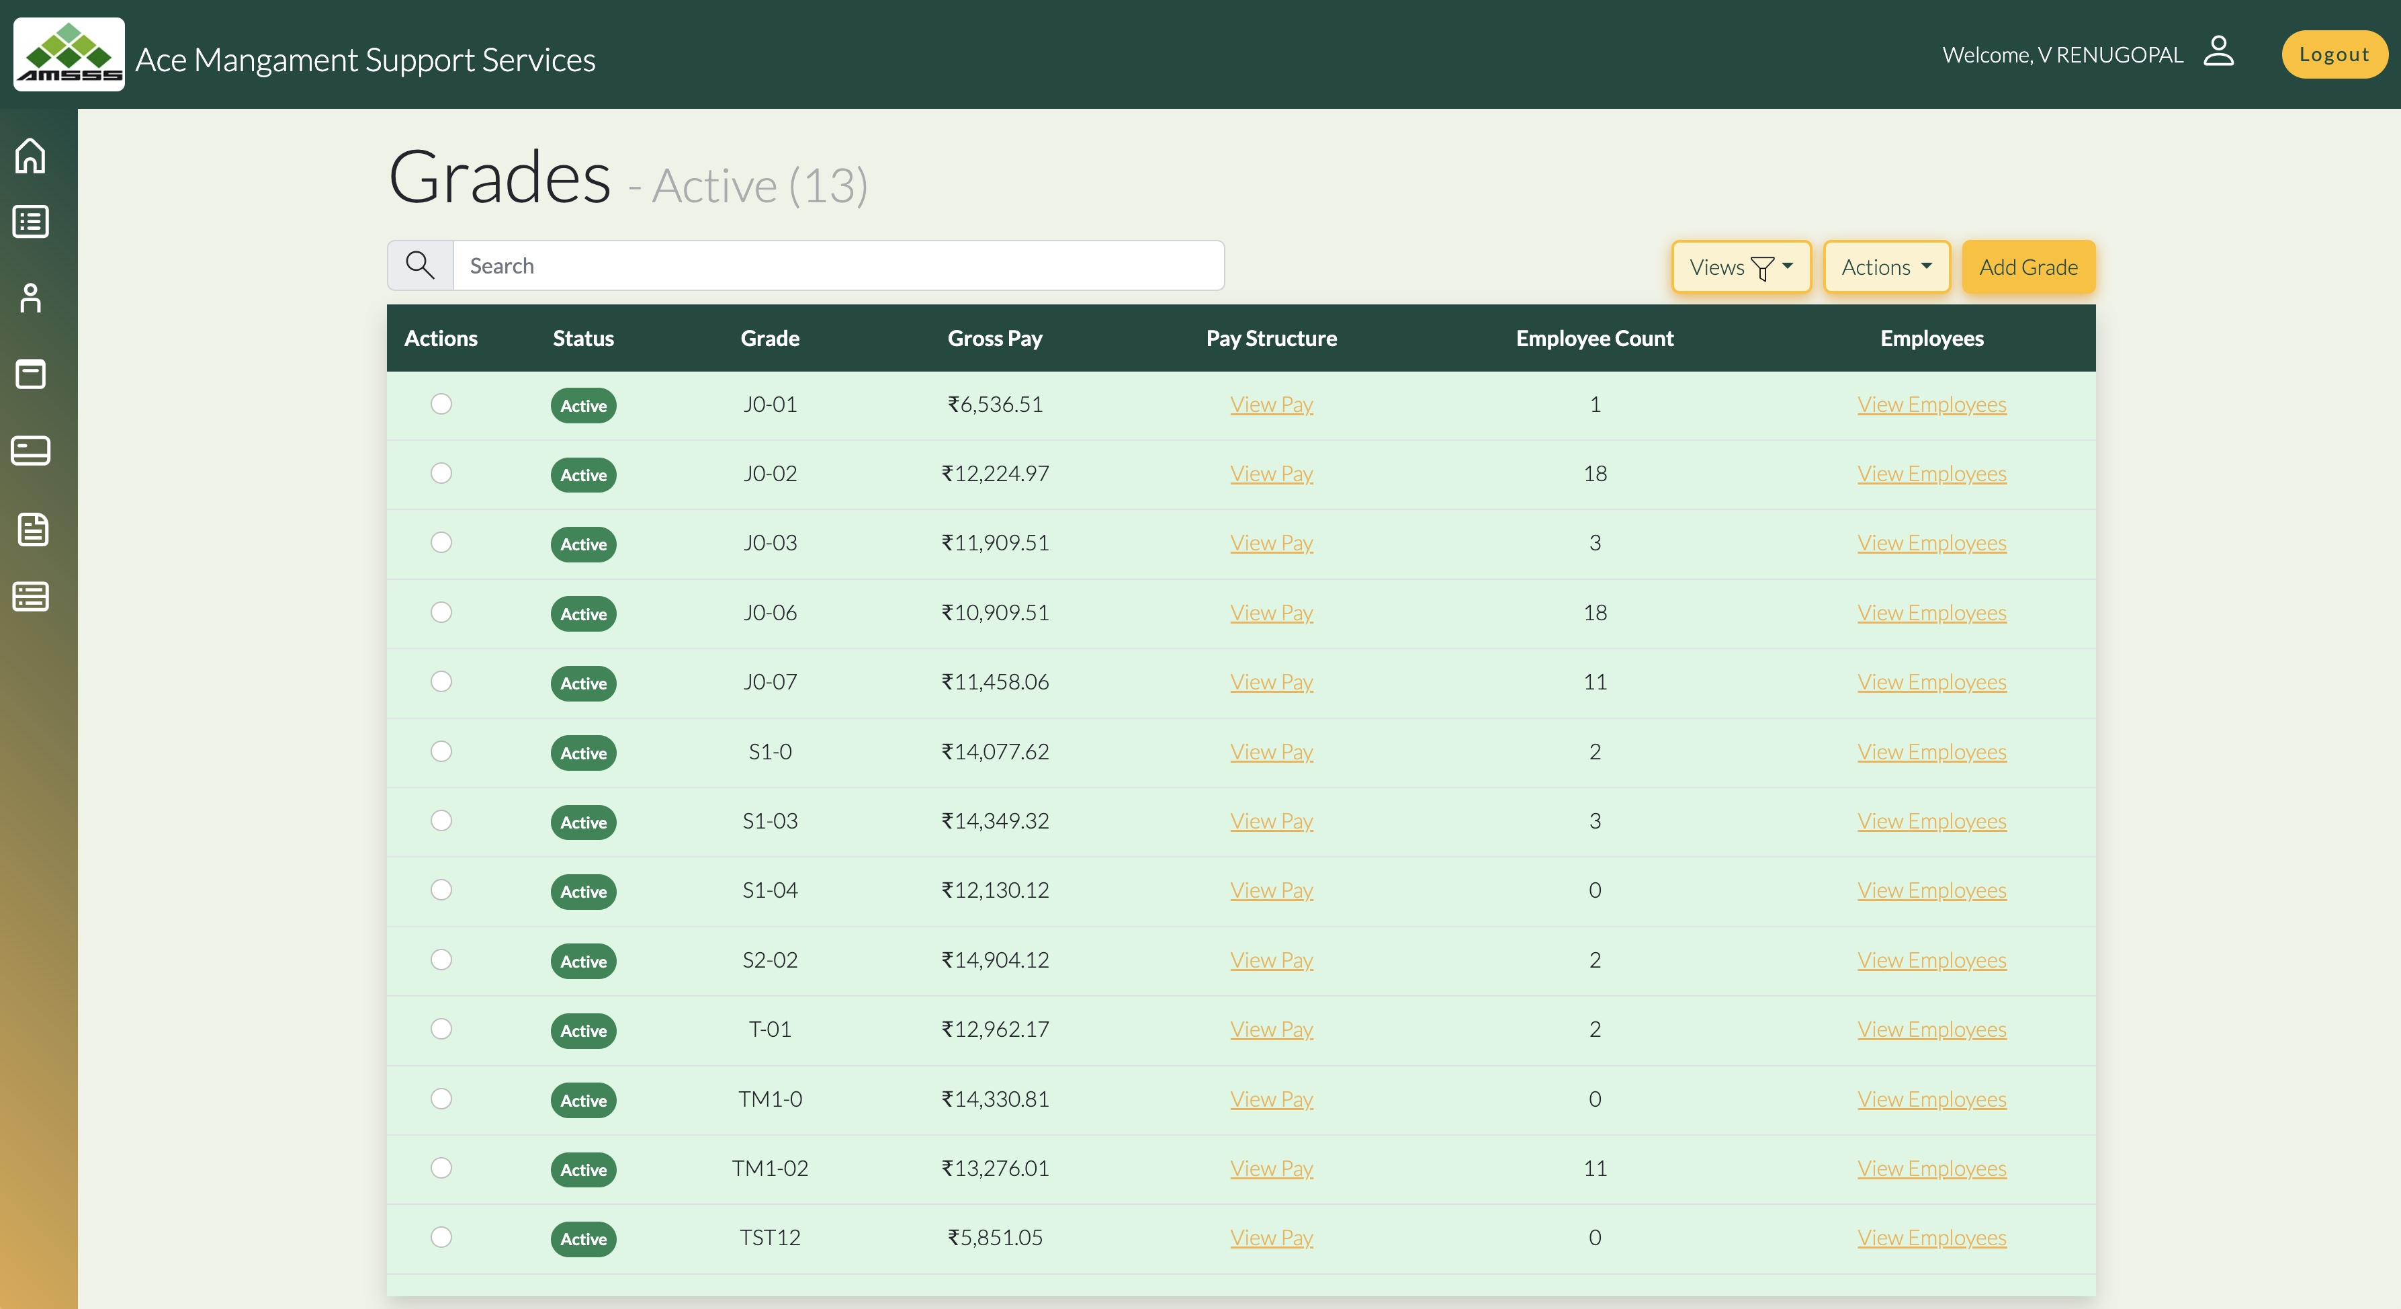Select the radio button for grade J0-01
The width and height of the screenshot is (2401, 1309).
441,404
